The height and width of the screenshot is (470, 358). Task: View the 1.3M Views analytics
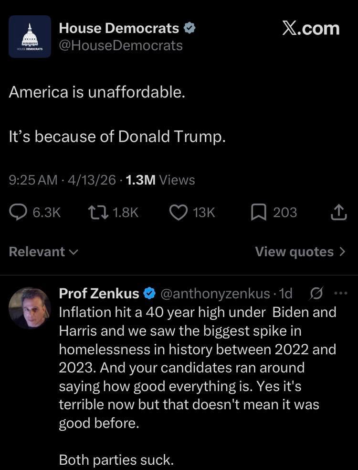(160, 180)
